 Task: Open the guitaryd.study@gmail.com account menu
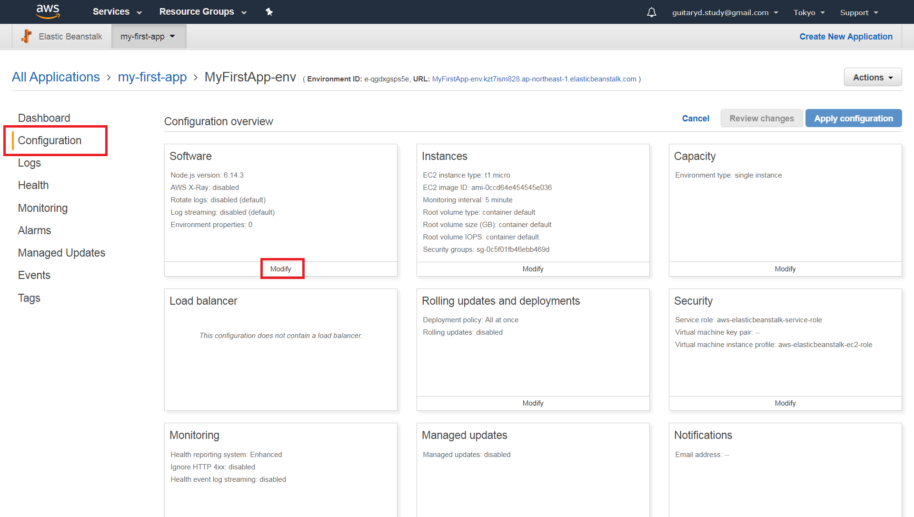click(725, 12)
